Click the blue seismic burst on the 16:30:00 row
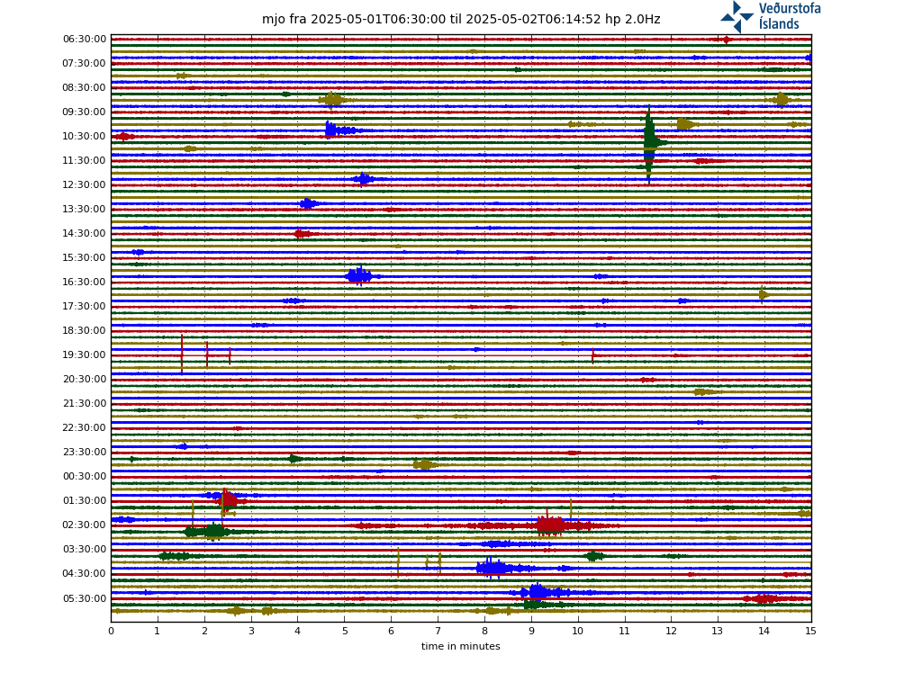 coord(358,275)
